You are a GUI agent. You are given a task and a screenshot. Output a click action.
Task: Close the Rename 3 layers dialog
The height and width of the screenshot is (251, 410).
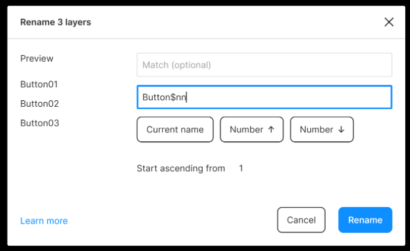[389, 22]
